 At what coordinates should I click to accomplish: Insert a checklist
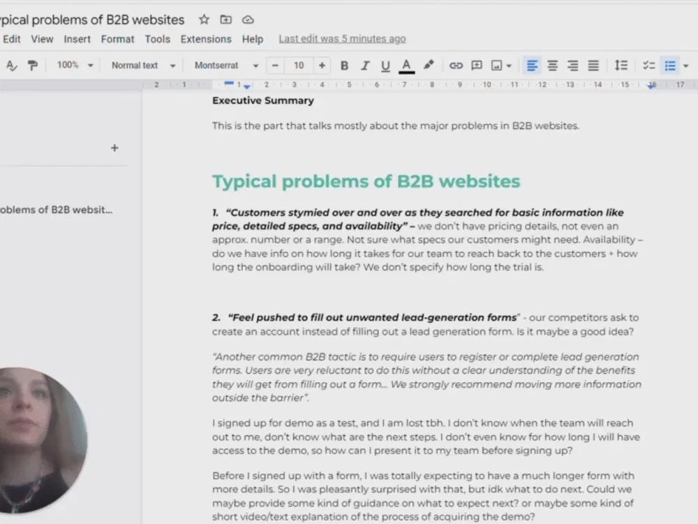pyautogui.click(x=649, y=66)
